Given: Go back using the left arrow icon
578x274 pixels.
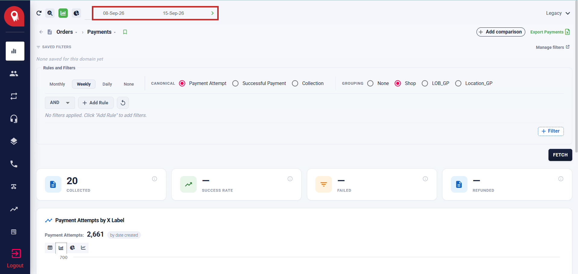Looking at the screenshot, I should (x=41, y=32).
